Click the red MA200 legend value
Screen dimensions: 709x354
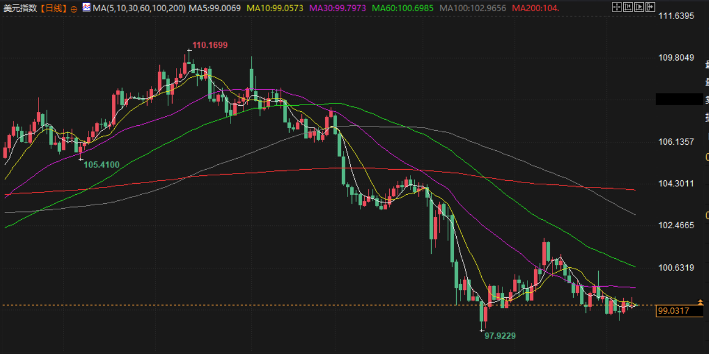coord(535,8)
